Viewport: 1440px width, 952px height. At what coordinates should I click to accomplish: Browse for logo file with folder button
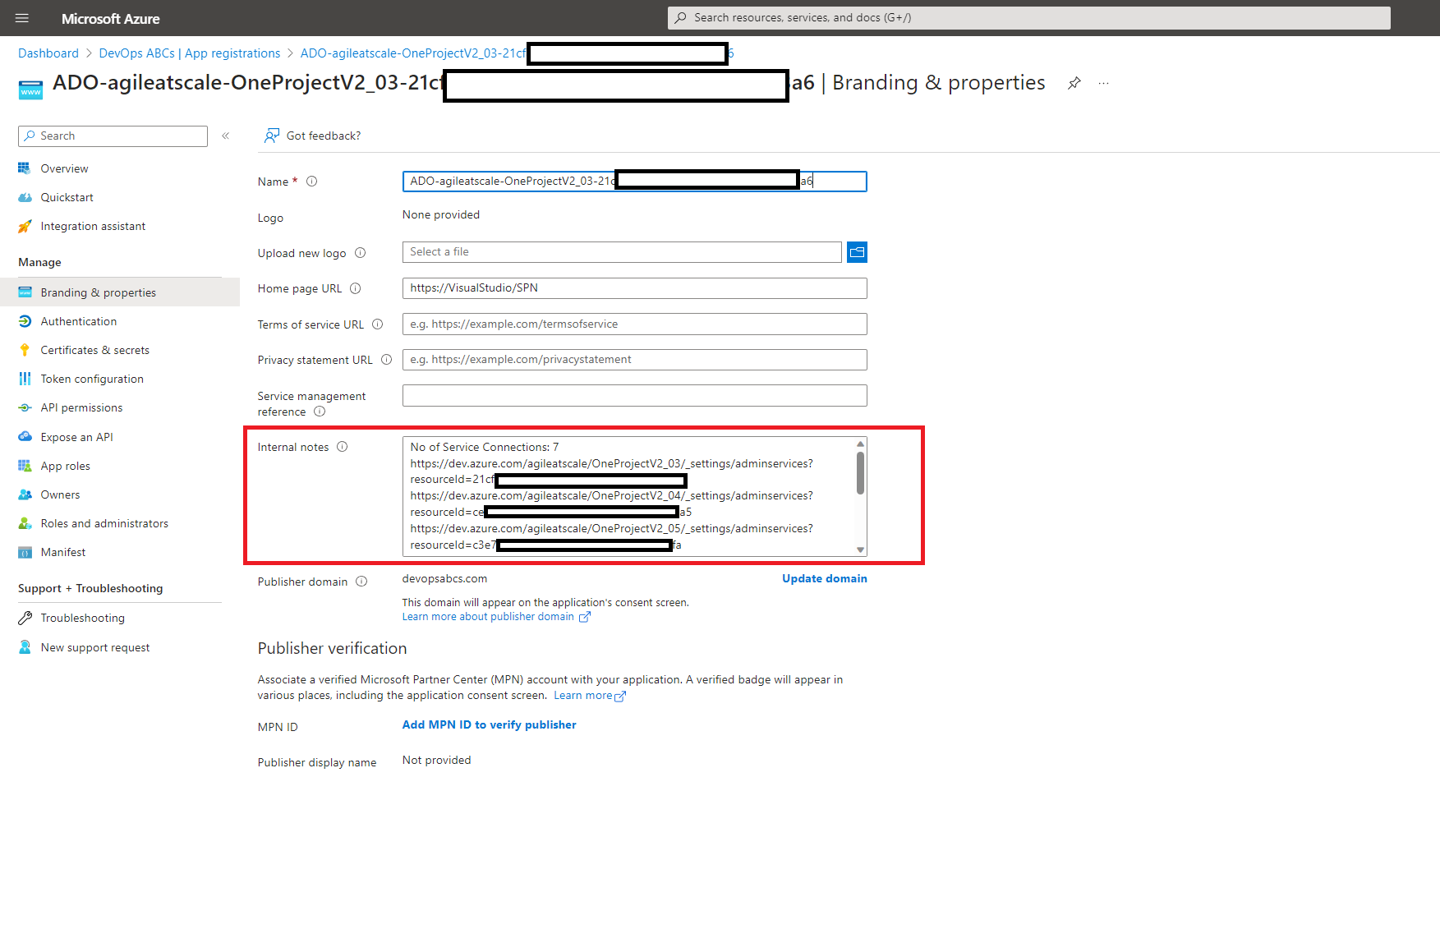point(857,252)
